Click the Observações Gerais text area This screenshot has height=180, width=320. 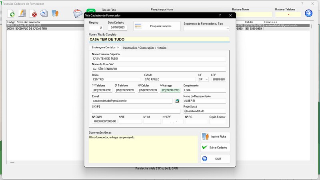pyautogui.click(x=143, y=149)
